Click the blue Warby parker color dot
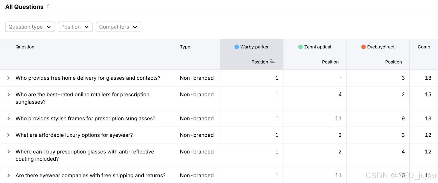The height and width of the screenshot is (183, 438). [x=237, y=47]
